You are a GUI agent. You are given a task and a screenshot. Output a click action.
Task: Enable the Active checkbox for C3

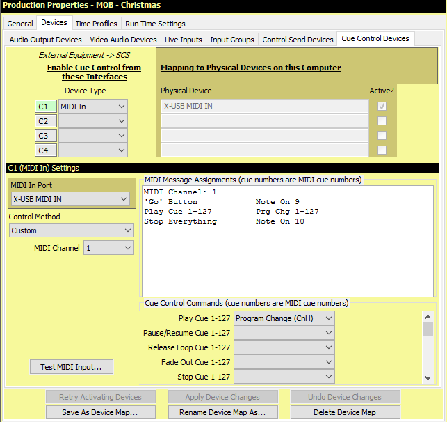click(x=381, y=136)
